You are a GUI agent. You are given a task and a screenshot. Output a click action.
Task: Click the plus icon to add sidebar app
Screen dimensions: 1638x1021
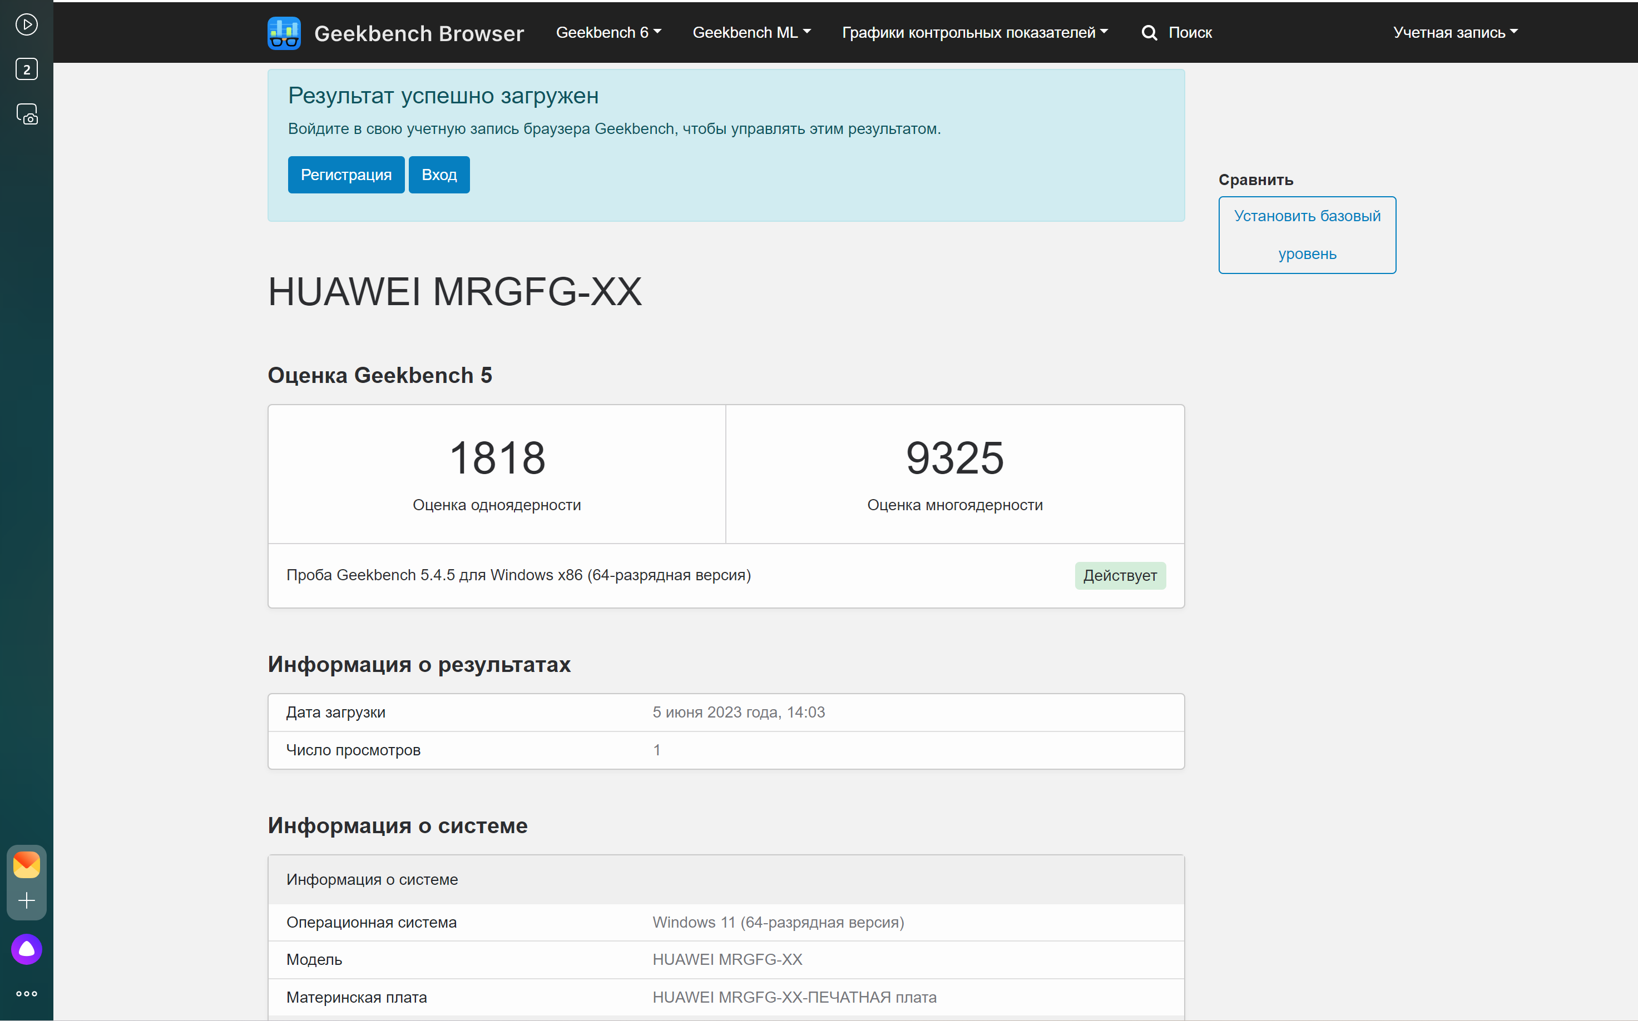click(26, 900)
